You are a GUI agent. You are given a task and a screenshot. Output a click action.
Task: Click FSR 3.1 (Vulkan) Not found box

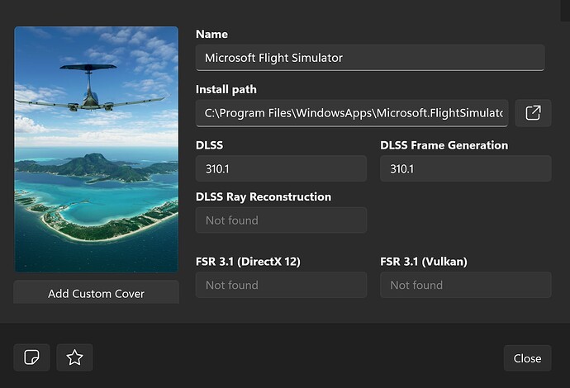[x=466, y=285]
